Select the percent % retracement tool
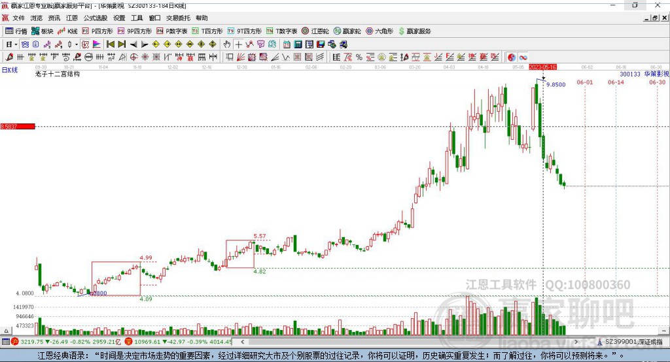Image resolution: width=670 pixels, height=362 pixels. [359, 58]
